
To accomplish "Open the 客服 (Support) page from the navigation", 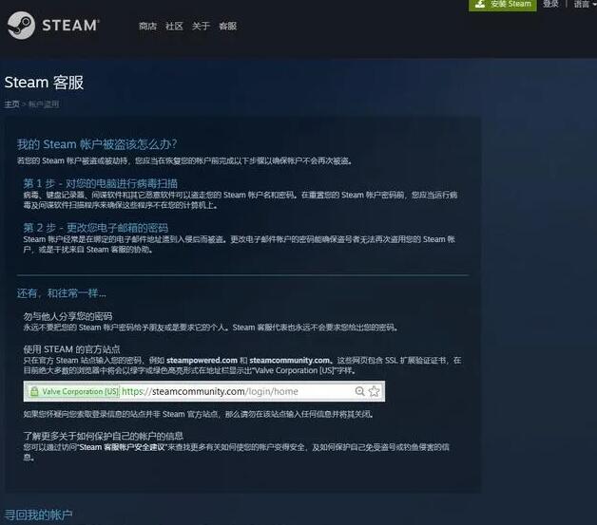I will [x=227, y=27].
